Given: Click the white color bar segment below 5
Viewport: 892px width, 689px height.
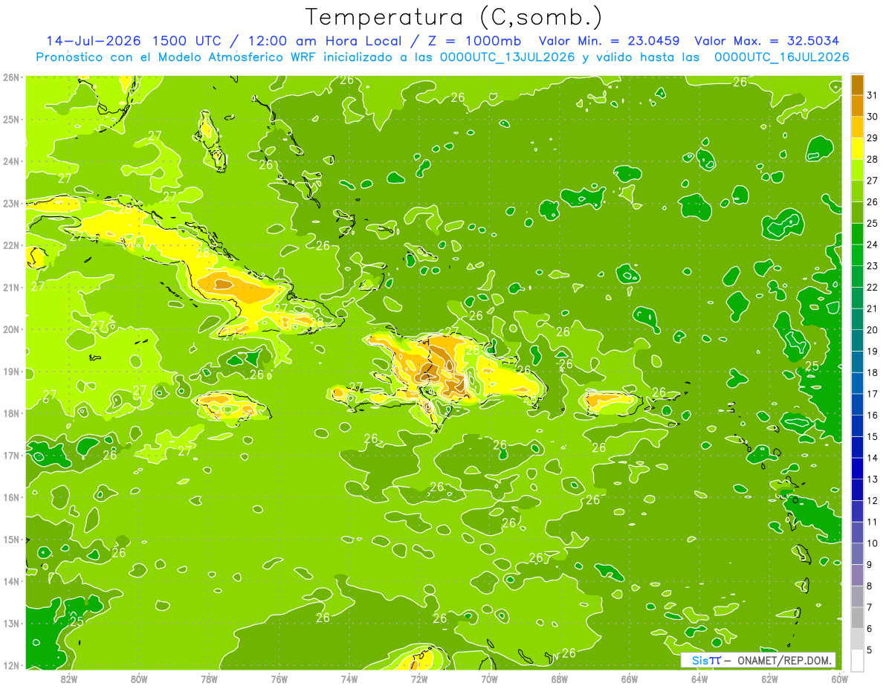Looking at the screenshot, I should pos(857,660).
